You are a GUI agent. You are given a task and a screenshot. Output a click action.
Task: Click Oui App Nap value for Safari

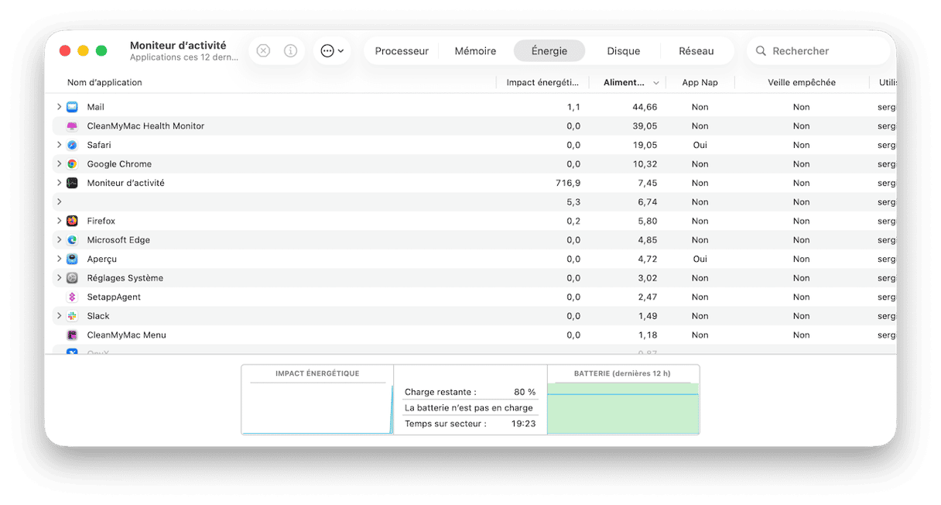[x=700, y=145]
